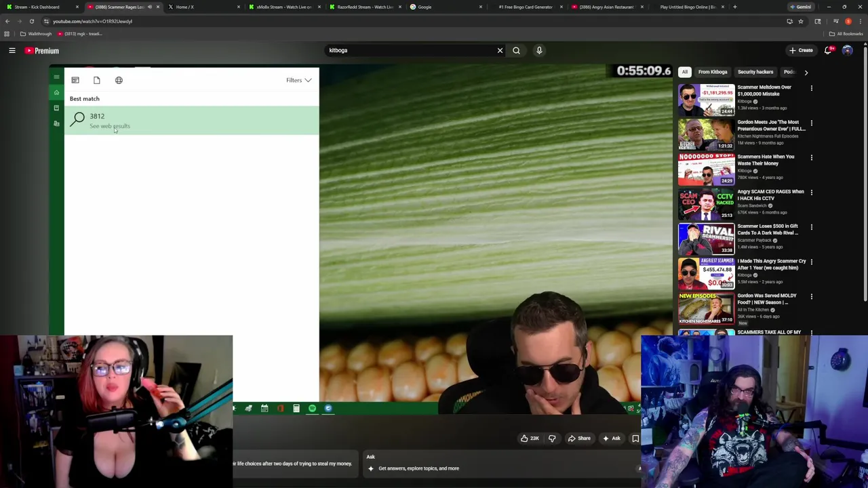Select the 3812 See web results item
This screenshot has height=488, width=868.
pos(191,121)
